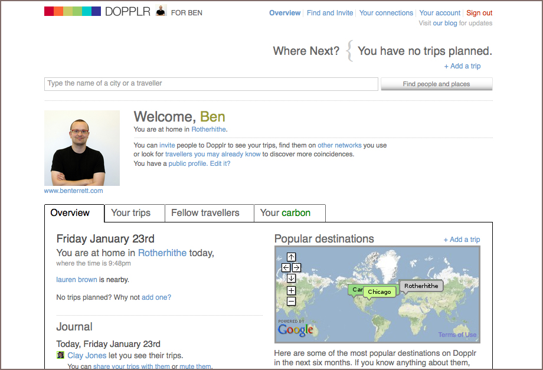This screenshot has height=370, width=543.
Task: Click the Sign out link
Action: [x=479, y=13]
